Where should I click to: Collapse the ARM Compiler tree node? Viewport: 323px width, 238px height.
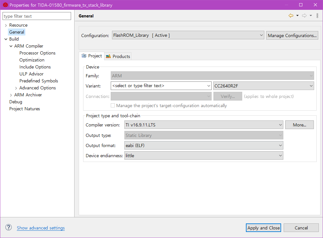pyautogui.click(x=11, y=46)
